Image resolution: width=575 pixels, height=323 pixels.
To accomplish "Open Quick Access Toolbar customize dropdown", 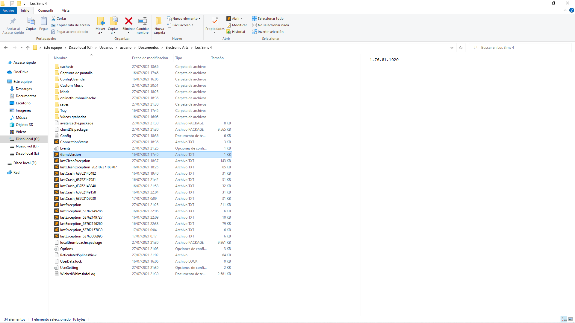I will point(24,4).
